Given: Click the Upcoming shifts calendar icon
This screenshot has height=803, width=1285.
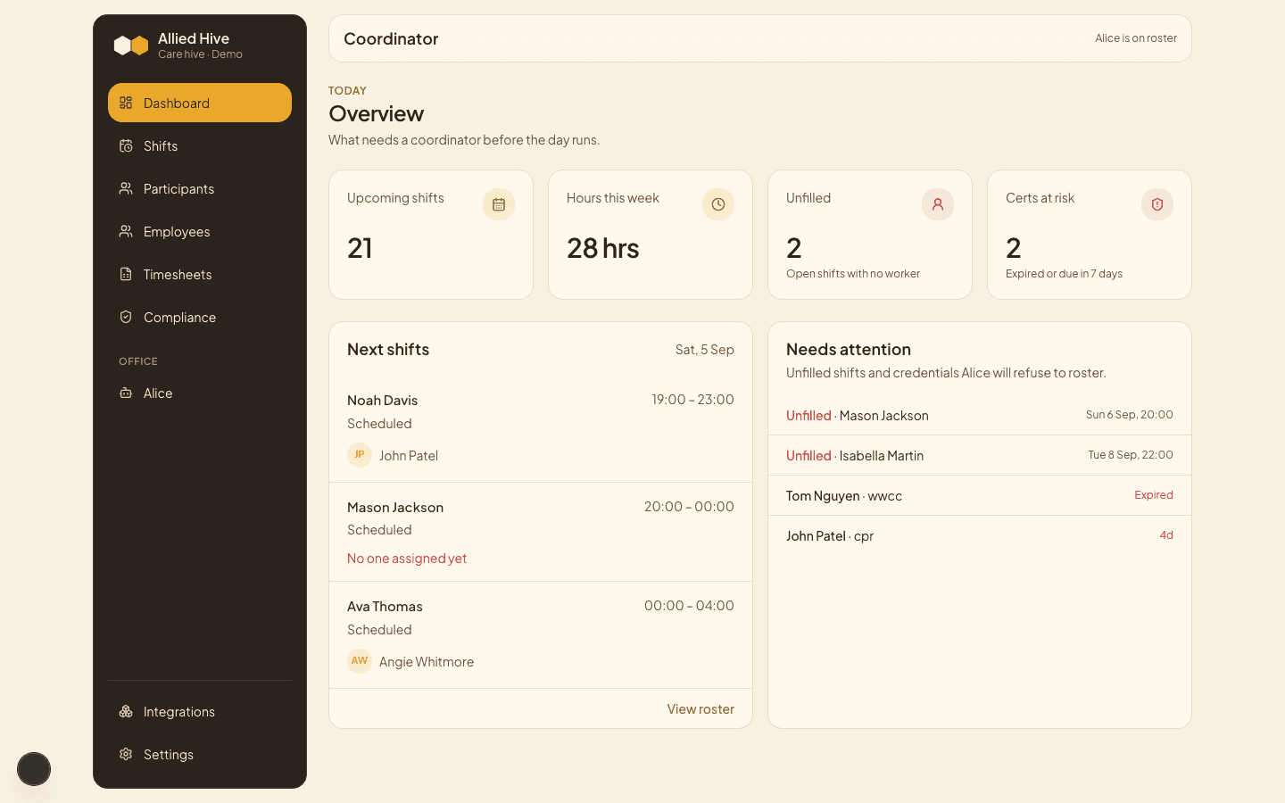Looking at the screenshot, I should 499,204.
